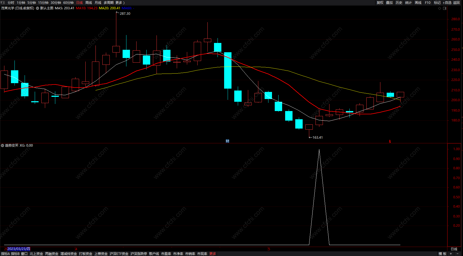
Task: Select the 5分钟 timeframe
Action: pos(31,2)
